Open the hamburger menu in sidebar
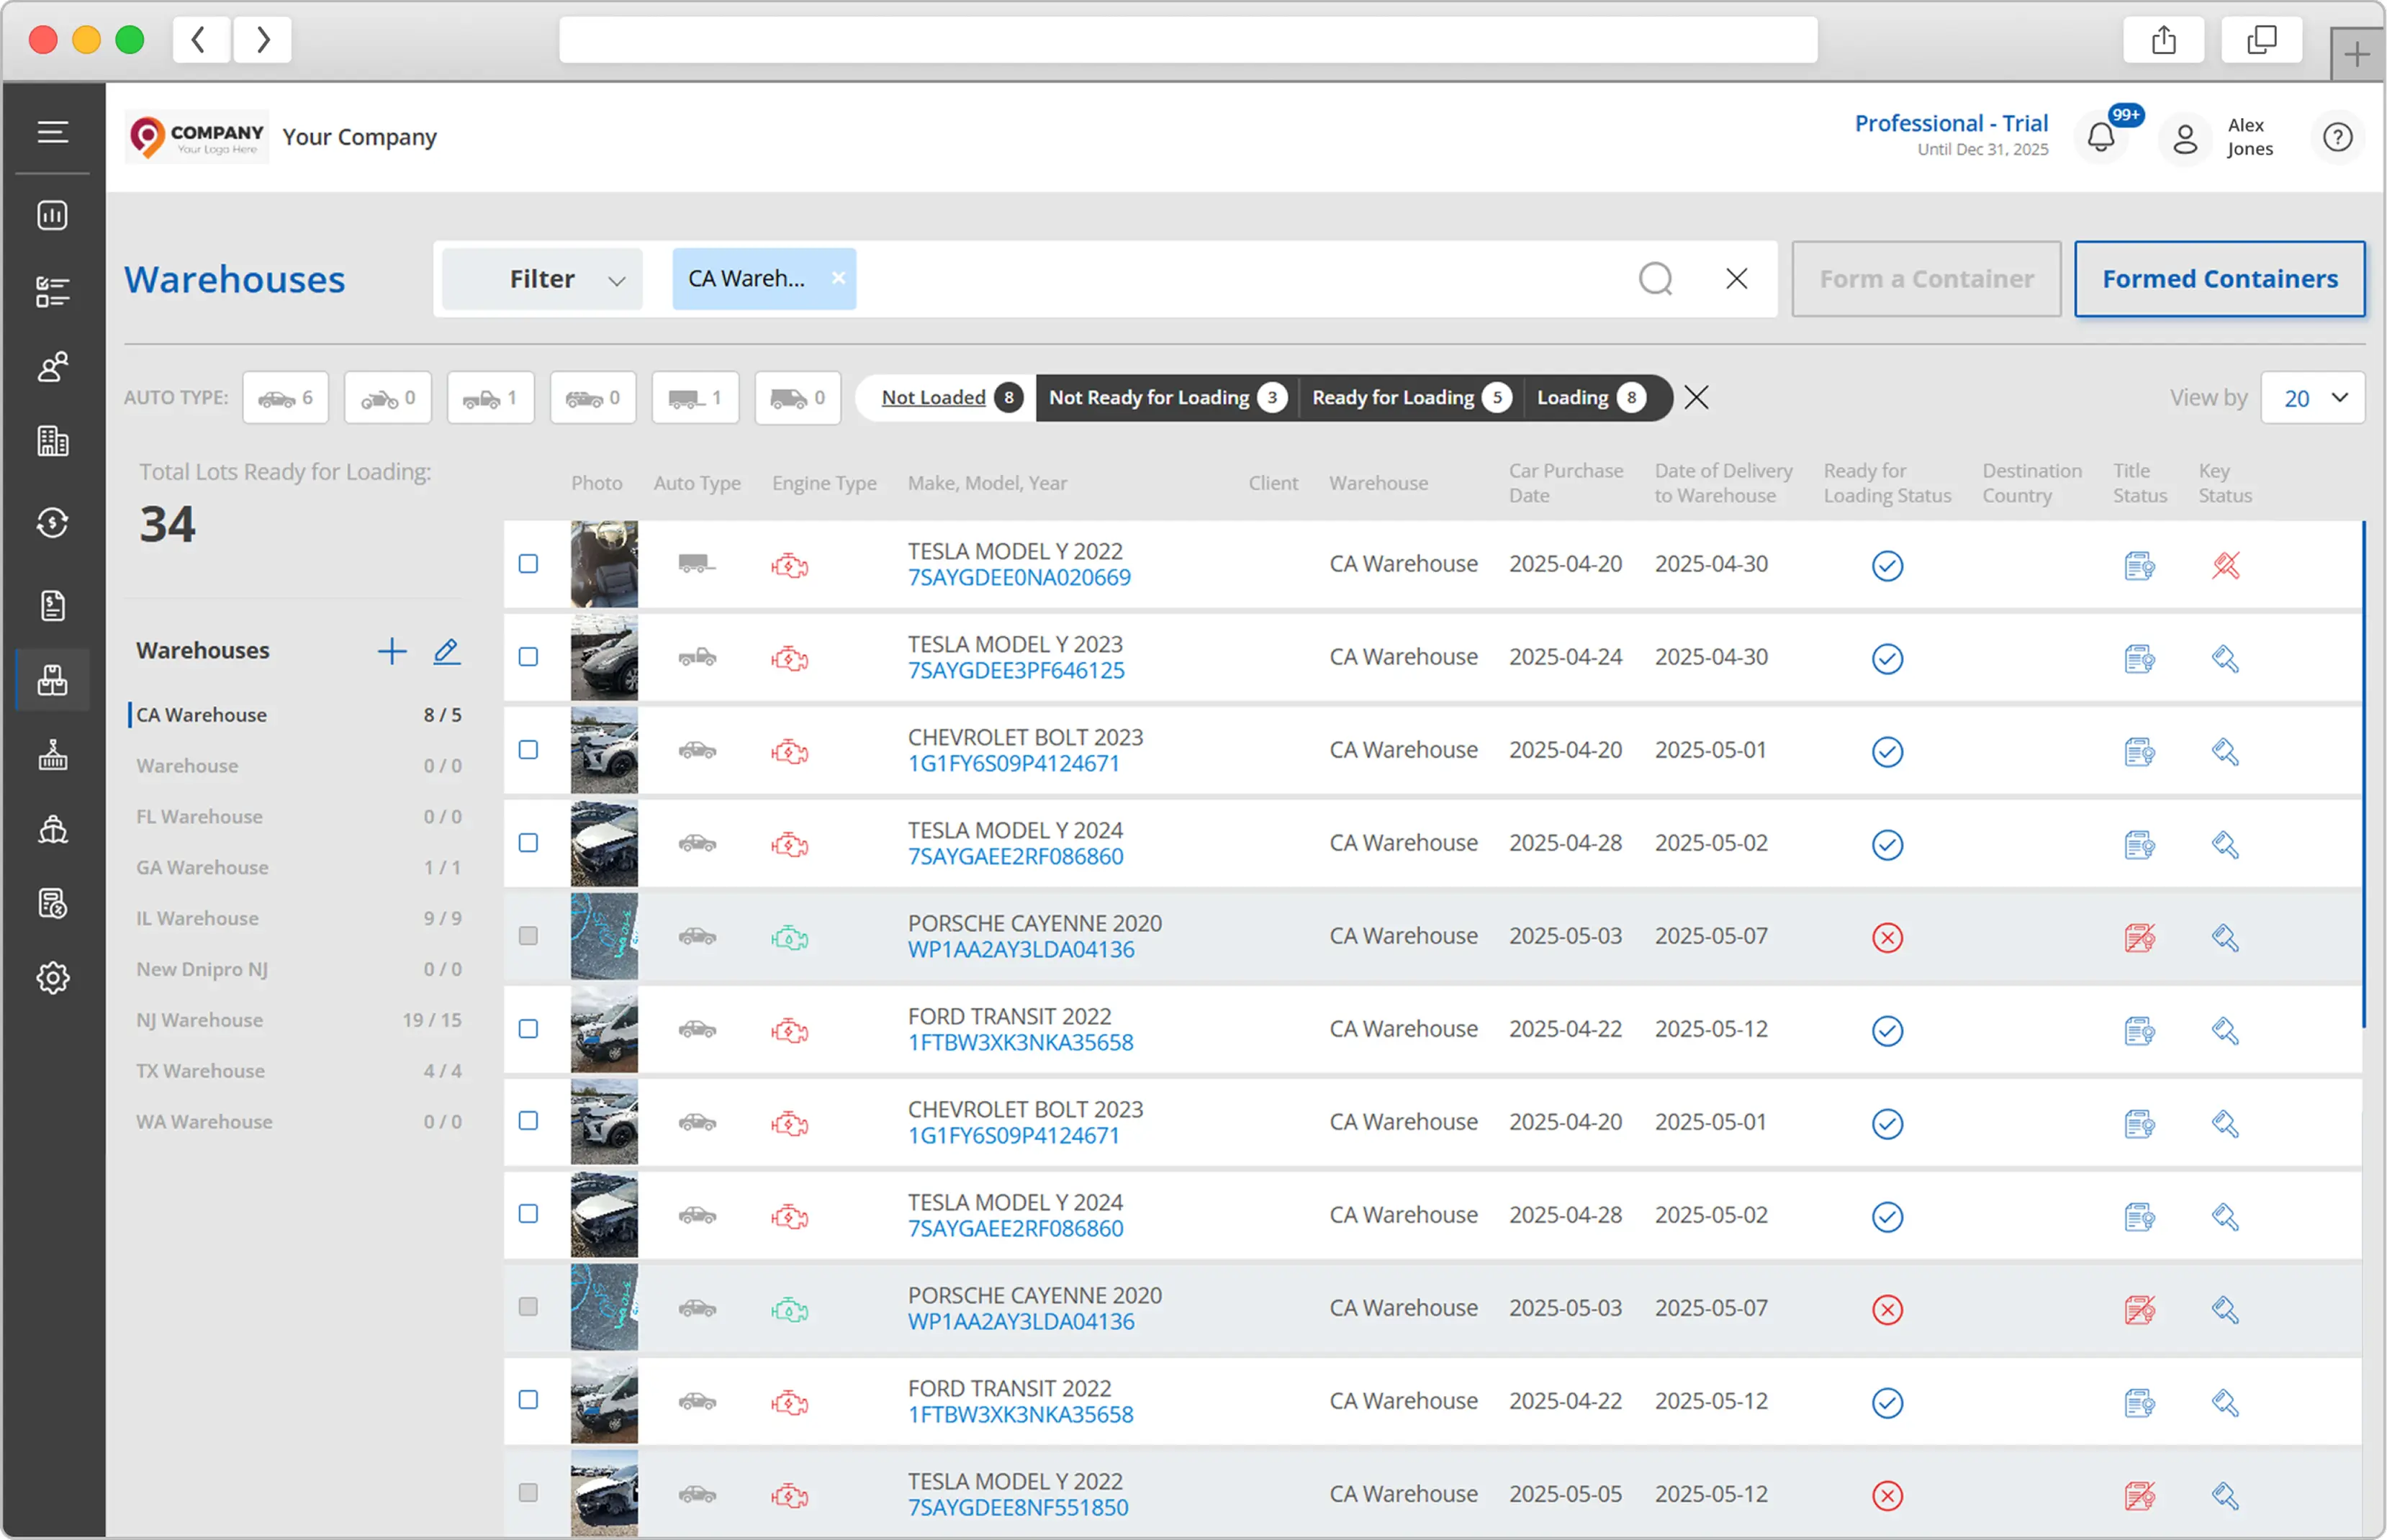Screen dimensions: 2387x1540 coord(53,132)
